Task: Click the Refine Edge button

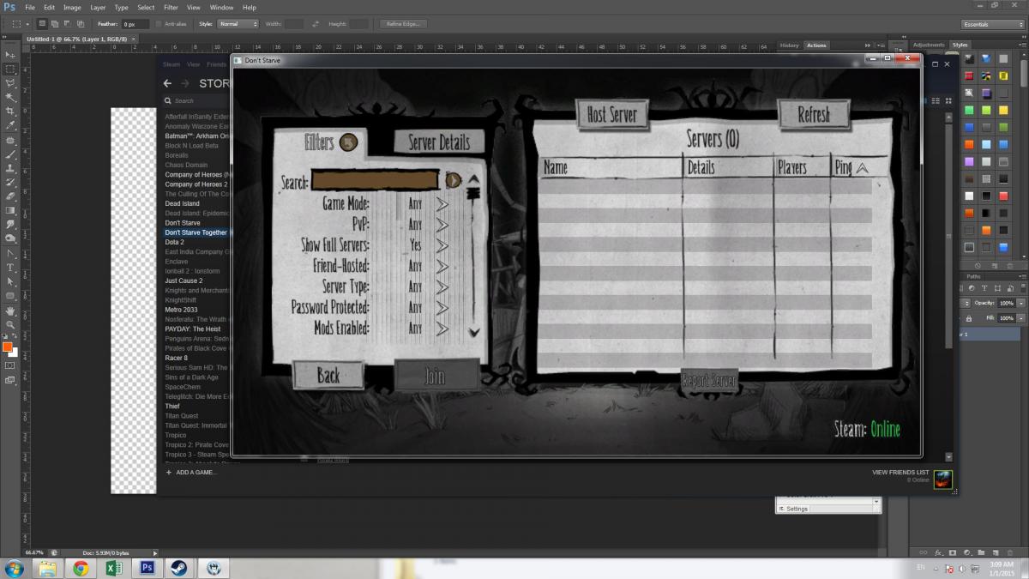Action: pos(403,24)
